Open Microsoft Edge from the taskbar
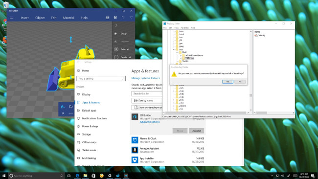The image size is (318, 179). coord(77,176)
